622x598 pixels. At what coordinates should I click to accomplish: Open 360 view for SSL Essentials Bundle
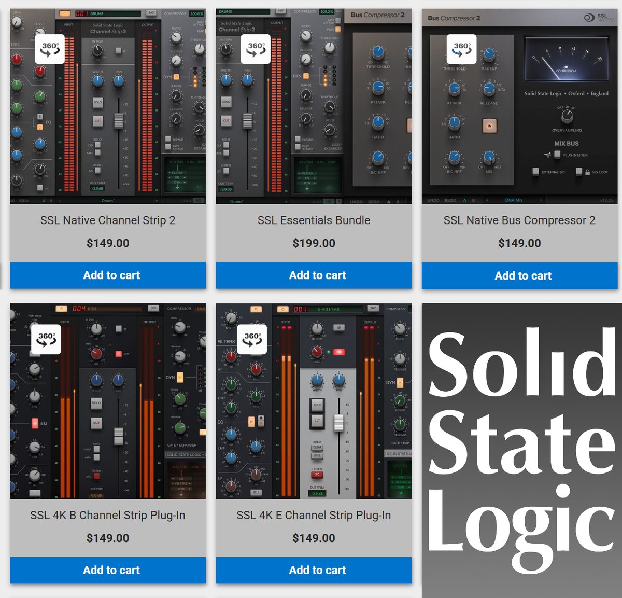click(256, 49)
